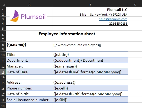Click the Select All corner triangle

[4, 5]
